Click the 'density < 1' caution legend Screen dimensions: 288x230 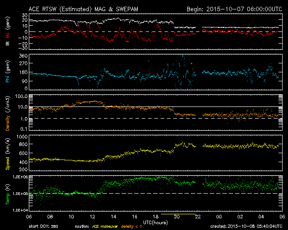pyautogui.click(x=131, y=226)
